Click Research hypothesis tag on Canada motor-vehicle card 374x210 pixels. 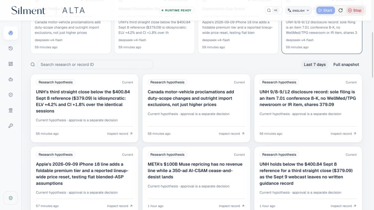point(167,82)
